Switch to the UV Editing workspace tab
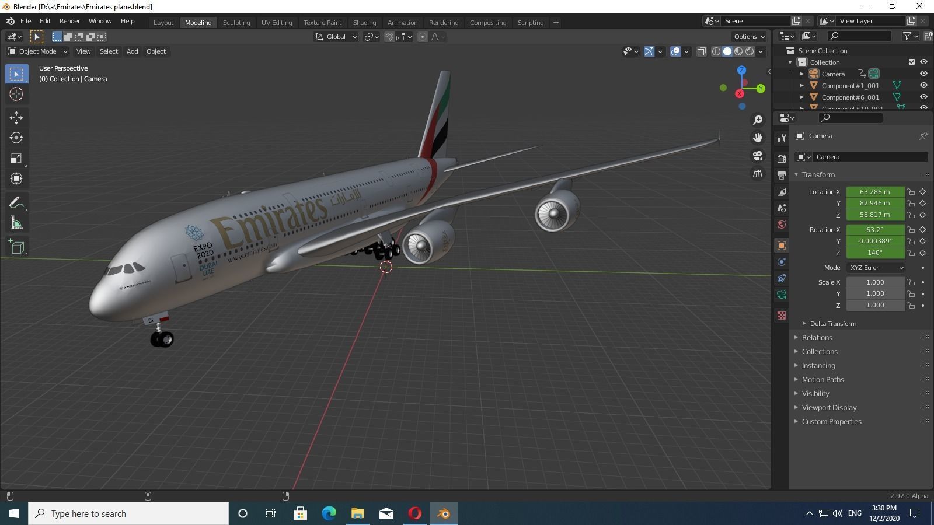934x525 pixels. (x=277, y=23)
